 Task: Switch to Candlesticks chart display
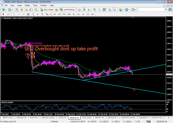[x=84, y=10]
